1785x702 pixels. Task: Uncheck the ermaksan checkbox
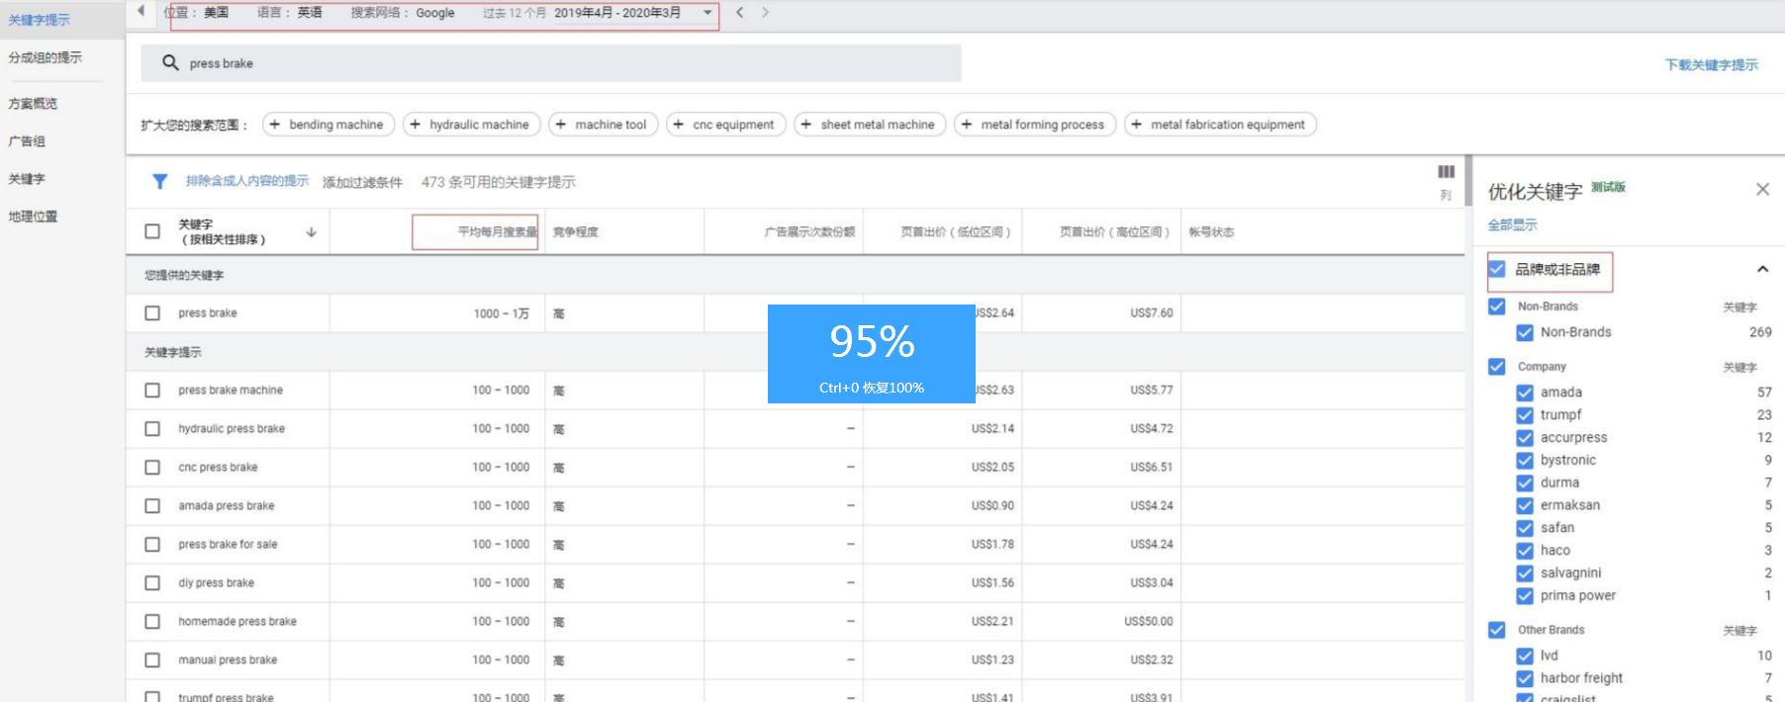pos(1525,505)
